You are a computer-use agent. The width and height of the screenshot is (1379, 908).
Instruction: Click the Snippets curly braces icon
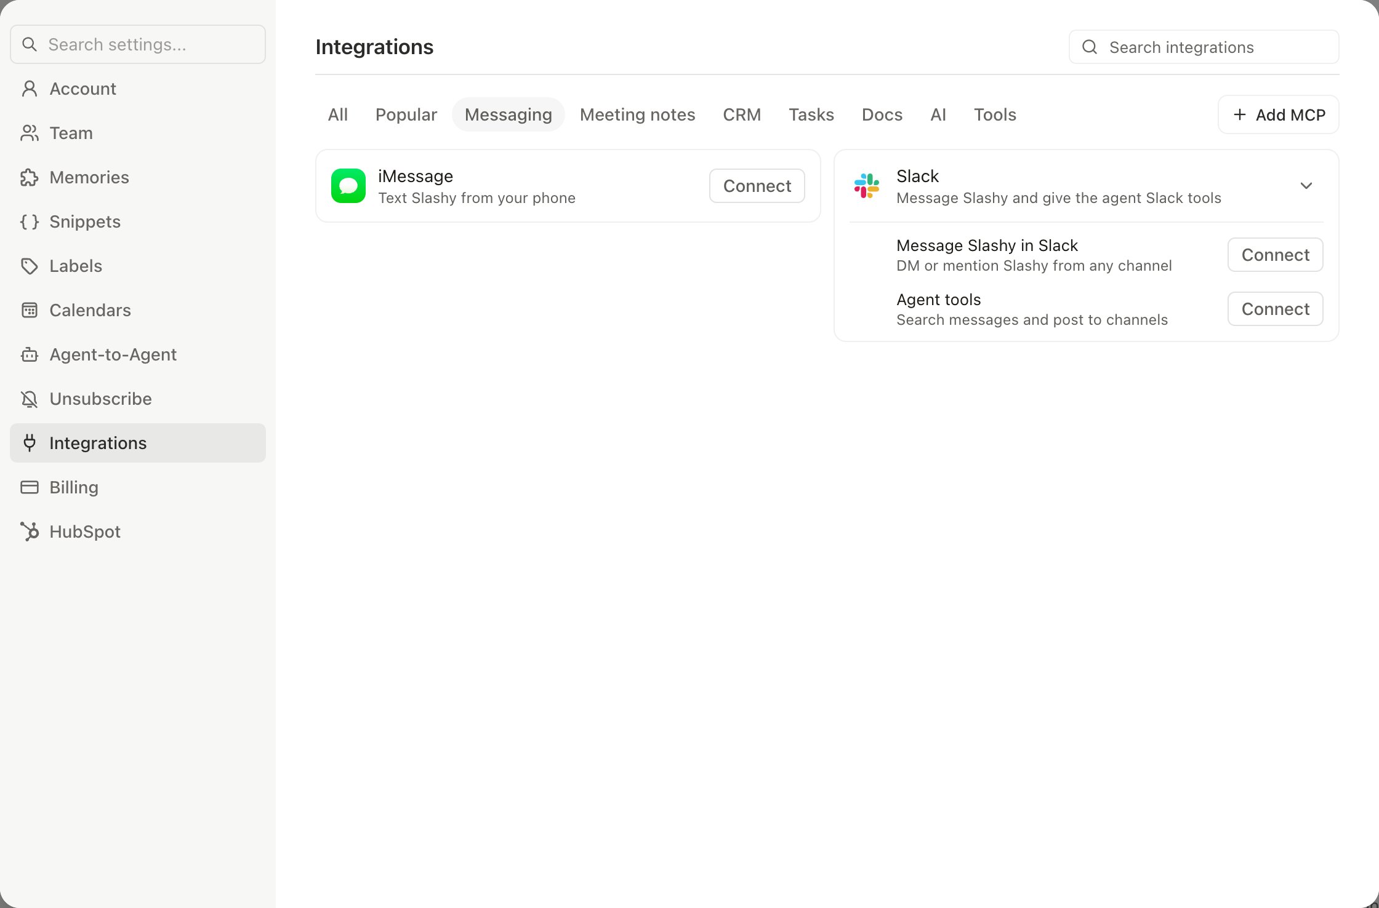[x=30, y=221]
